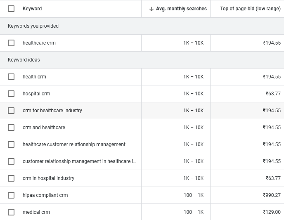Tick healthcare customer relationship management checkbox
Viewport: 284px width, 220px height.
11,144
